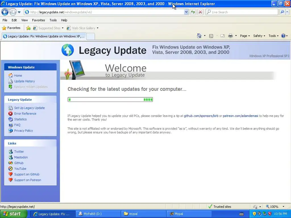
Task: Refresh the page with the Refresh icon
Action: point(193,12)
